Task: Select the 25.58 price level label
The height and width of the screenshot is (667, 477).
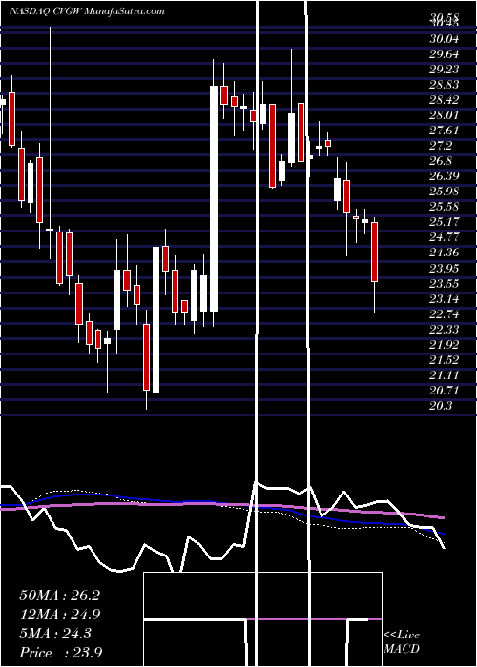Action: point(445,207)
